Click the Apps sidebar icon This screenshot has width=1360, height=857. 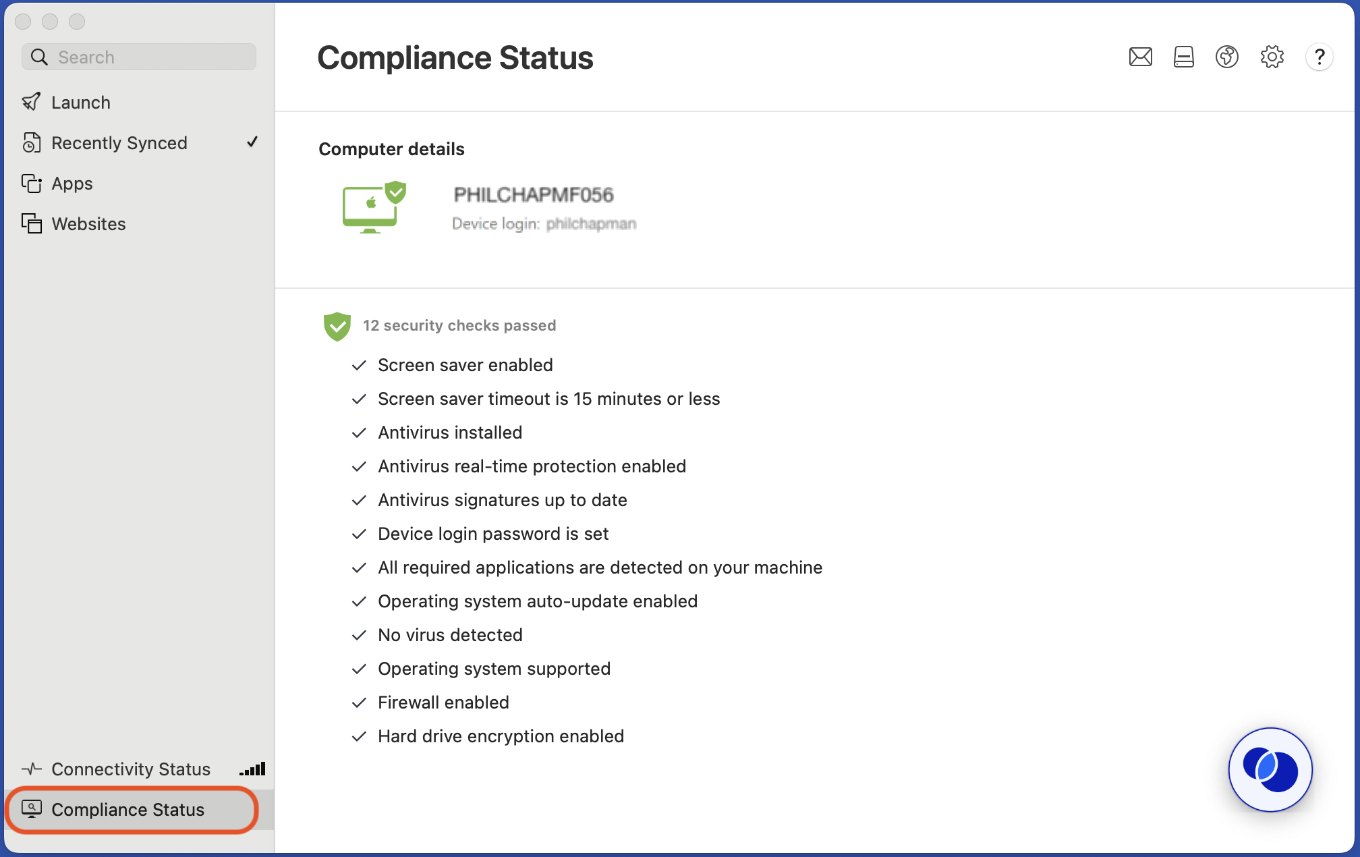pyautogui.click(x=31, y=183)
